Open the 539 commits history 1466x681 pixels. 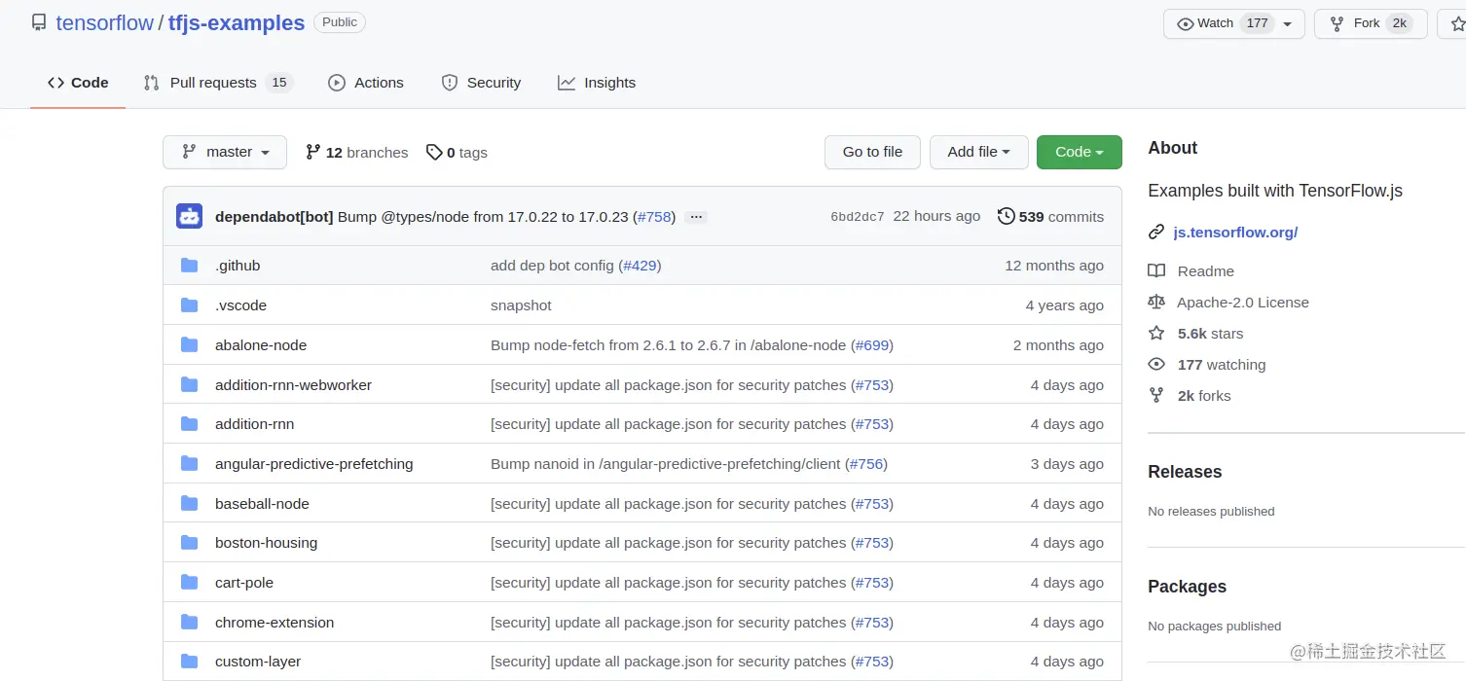(x=1051, y=216)
